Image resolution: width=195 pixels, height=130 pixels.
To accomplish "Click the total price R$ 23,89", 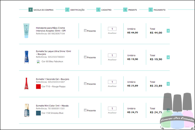I will [156, 86].
